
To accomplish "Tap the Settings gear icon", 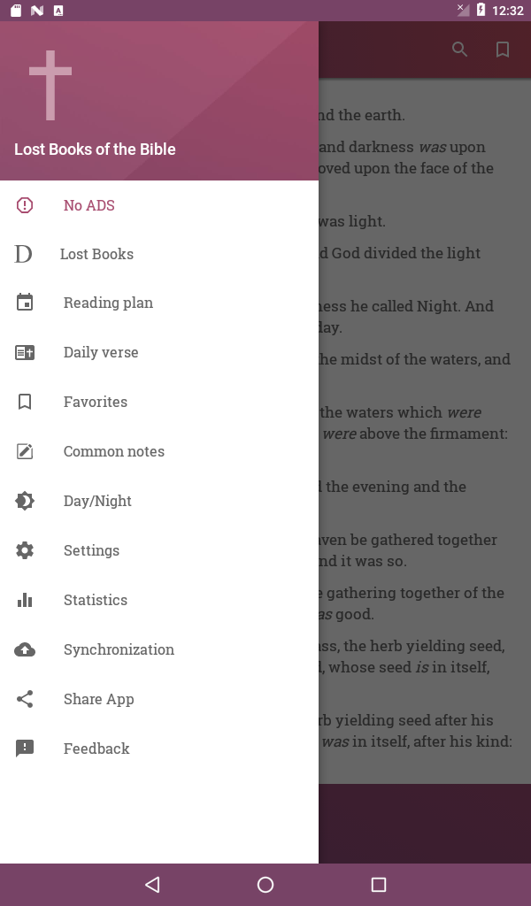I will (x=25, y=550).
